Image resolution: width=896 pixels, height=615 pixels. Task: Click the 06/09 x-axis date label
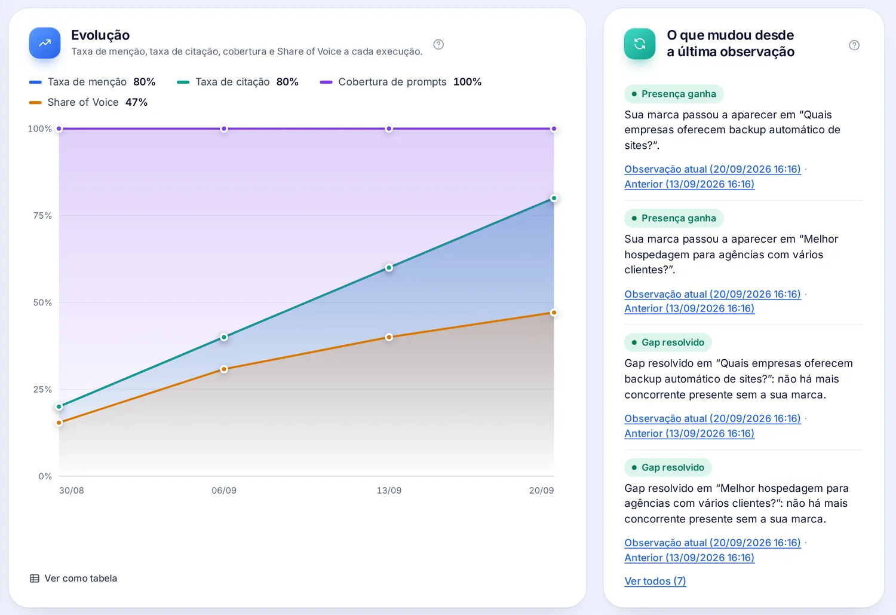click(224, 490)
